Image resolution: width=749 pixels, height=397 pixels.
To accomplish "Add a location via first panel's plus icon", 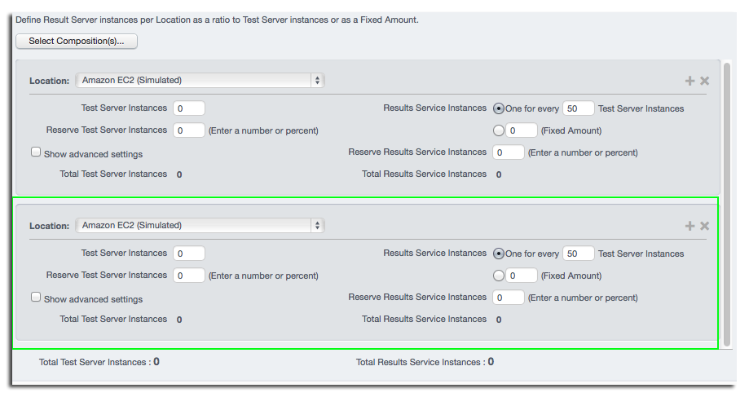I will pos(690,81).
